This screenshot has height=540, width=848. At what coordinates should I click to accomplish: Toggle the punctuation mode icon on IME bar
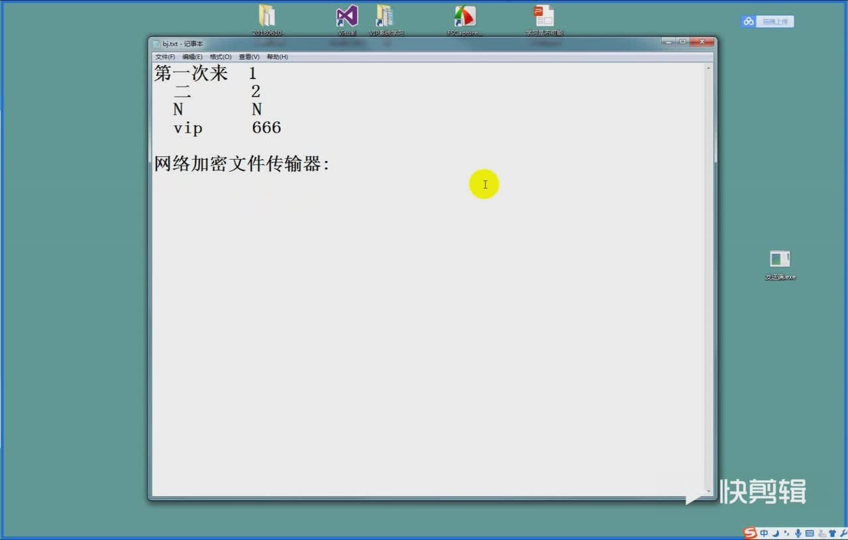click(x=786, y=533)
